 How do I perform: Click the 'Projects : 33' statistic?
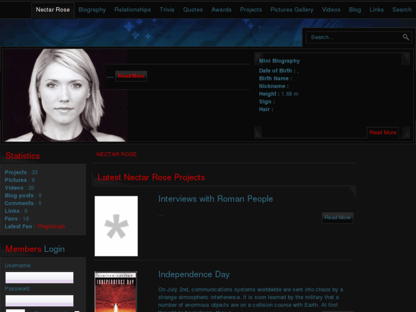21,172
